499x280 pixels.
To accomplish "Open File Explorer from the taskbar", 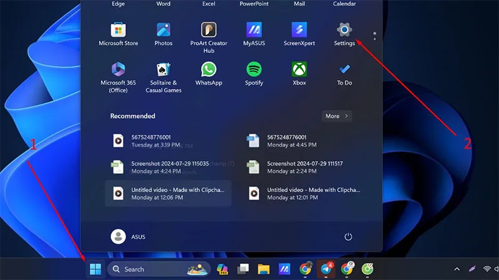I will coord(263,269).
